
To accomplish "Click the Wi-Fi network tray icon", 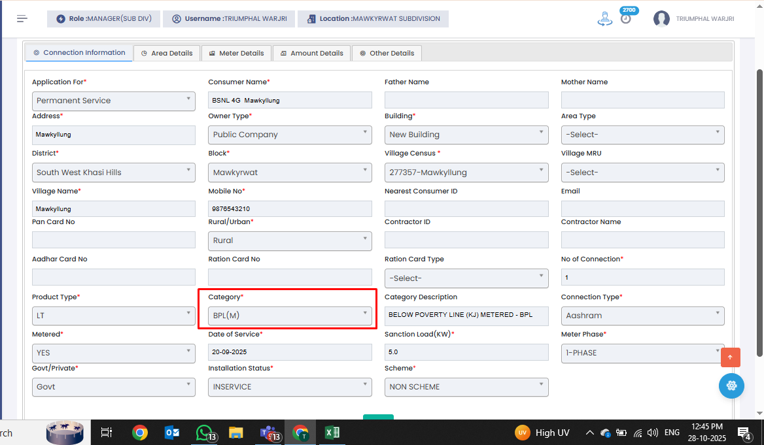I will tap(638, 433).
